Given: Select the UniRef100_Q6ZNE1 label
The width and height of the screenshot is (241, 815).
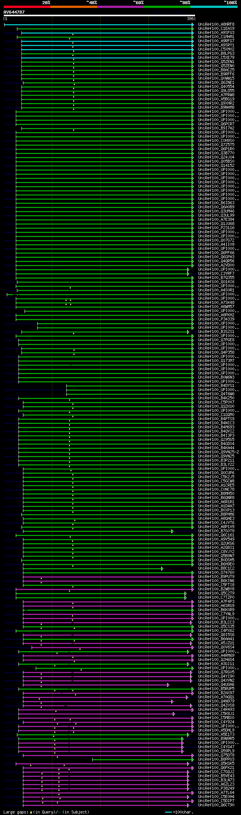Looking at the screenshot, I should [x=216, y=83].
